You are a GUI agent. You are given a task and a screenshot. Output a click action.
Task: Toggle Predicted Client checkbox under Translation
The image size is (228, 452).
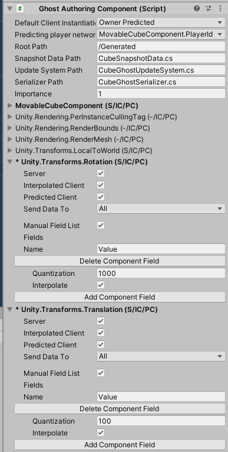click(101, 344)
